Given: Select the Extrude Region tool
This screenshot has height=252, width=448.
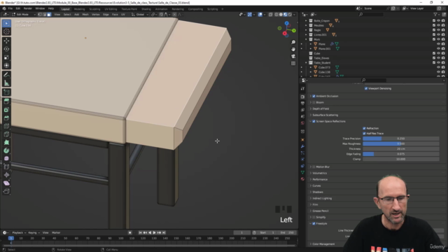Looking at the screenshot, I should point(6,101).
